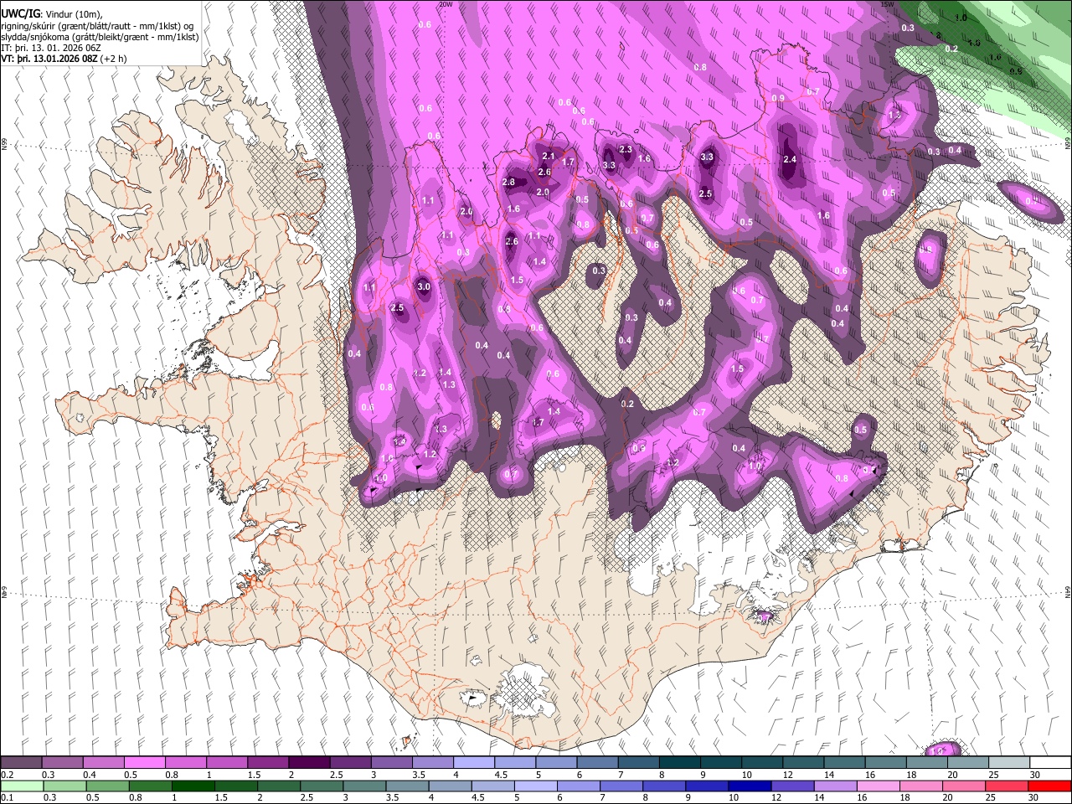Image resolution: width=1072 pixels, height=804 pixels.
Task: Click the 2.8 precipitation value on the map
Action: pyautogui.click(x=508, y=183)
